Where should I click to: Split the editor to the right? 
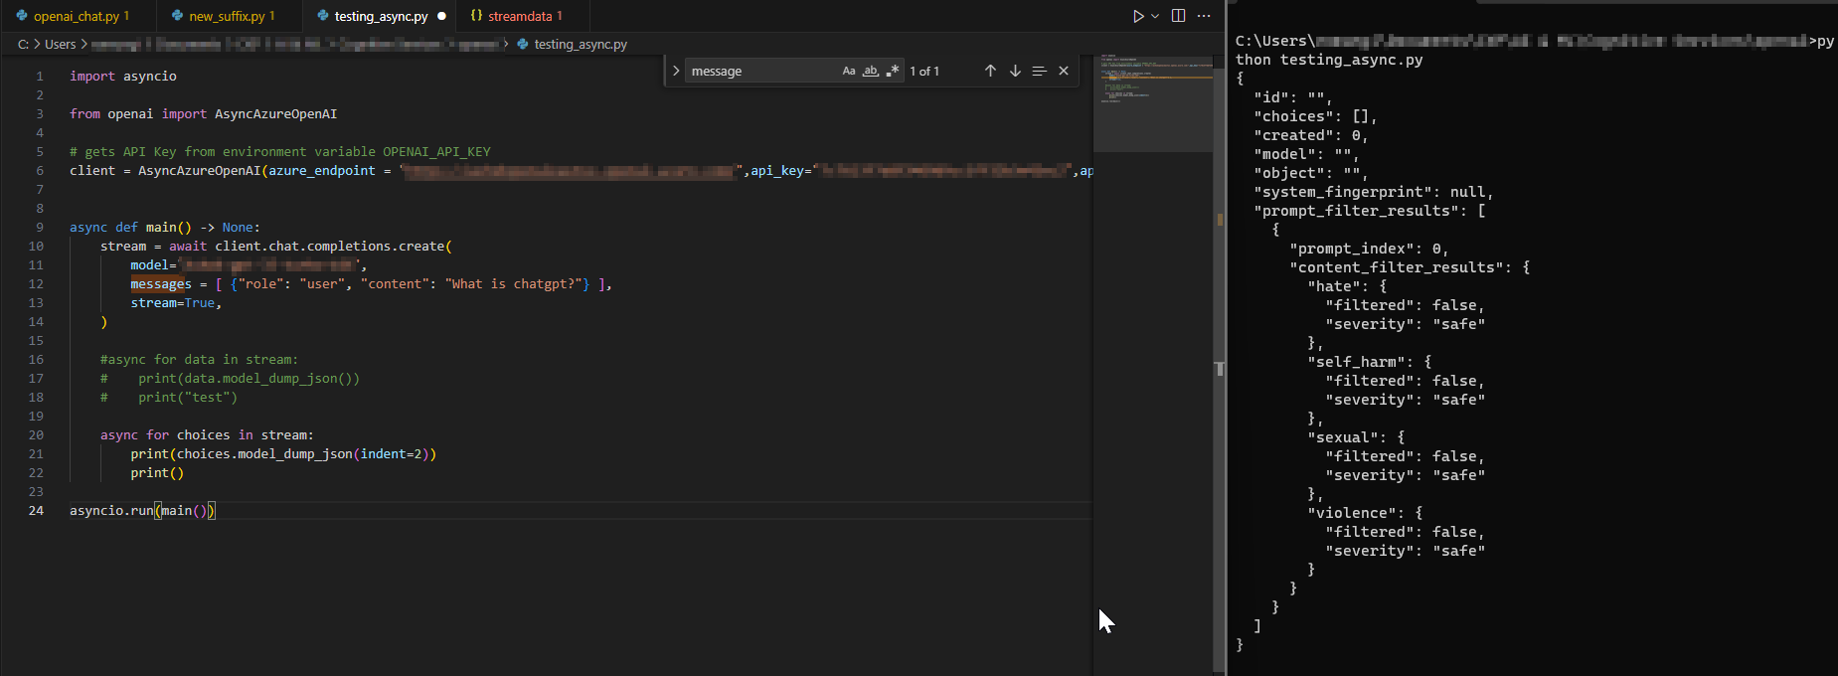[1178, 16]
